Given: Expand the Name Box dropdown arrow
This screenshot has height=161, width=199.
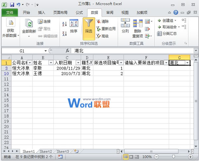Looking at the screenshot, I should [46, 51].
